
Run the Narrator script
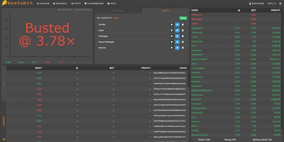click(172, 48)
